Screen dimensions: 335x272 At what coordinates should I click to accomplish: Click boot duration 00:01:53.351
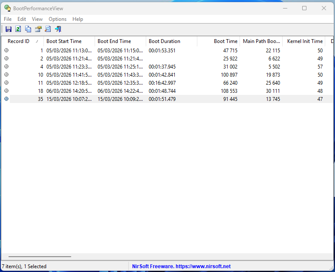click(162, 51)
